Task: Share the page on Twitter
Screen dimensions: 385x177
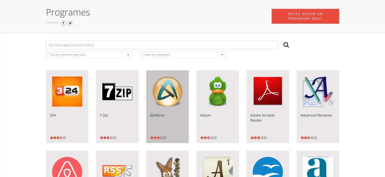Action: [70, 23]
